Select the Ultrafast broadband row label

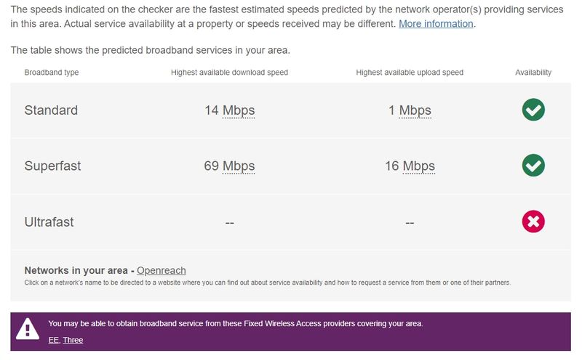49,222
